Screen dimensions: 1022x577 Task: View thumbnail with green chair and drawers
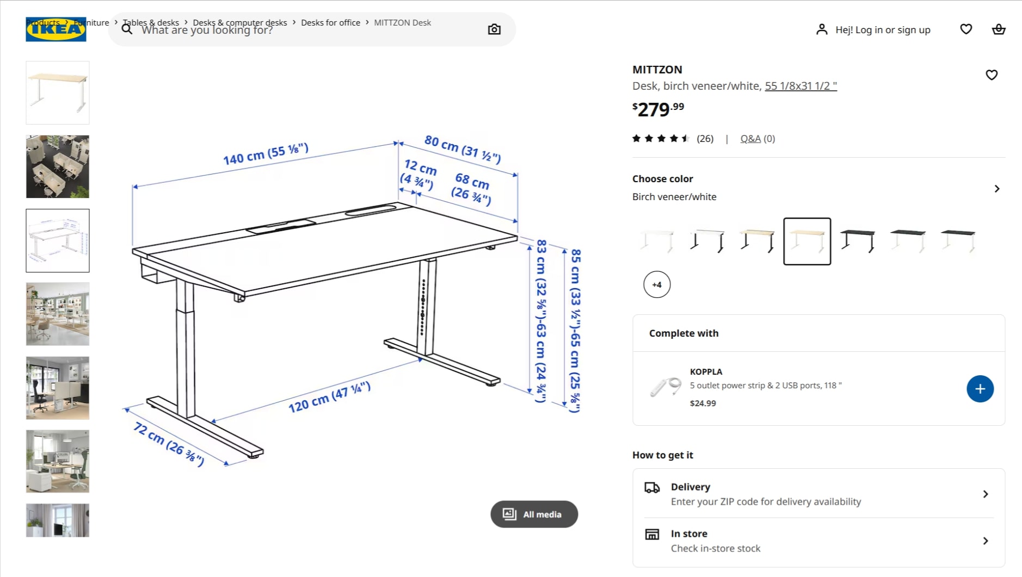58,462
